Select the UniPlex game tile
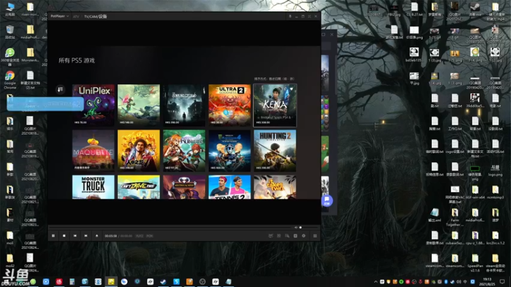The width and height of the screenshot is (511, 287). 93,105
